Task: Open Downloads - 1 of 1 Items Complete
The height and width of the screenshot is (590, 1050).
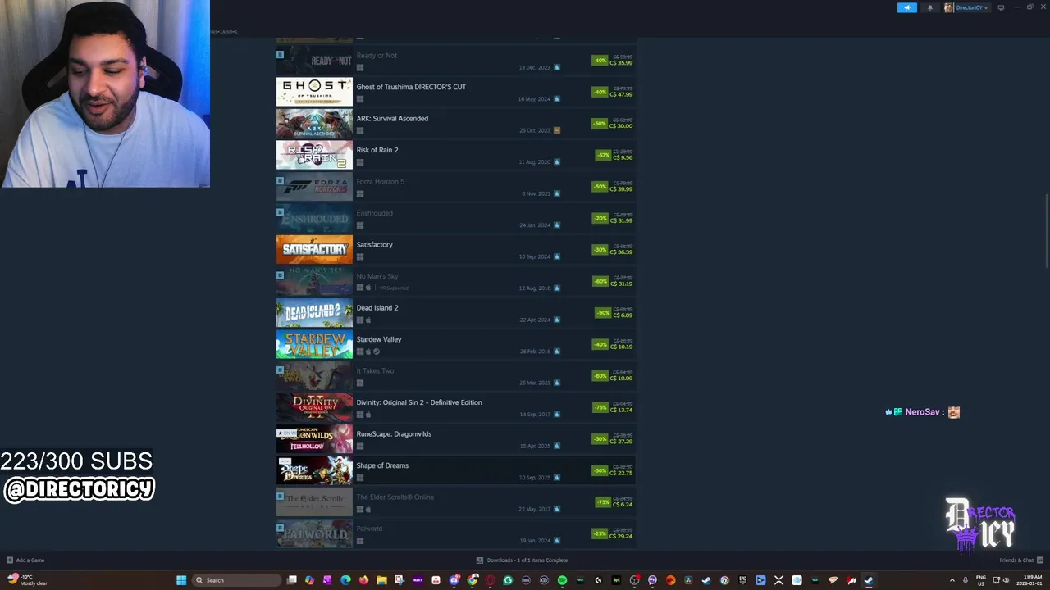Action: tap(523, 560)
